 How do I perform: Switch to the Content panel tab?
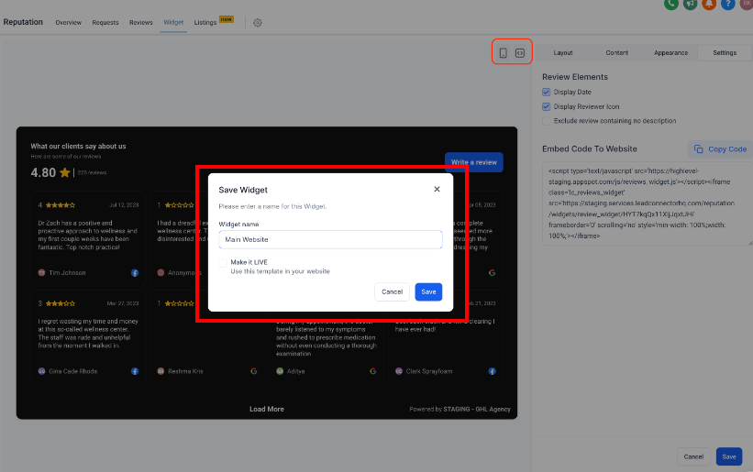[x=616, y=53]
